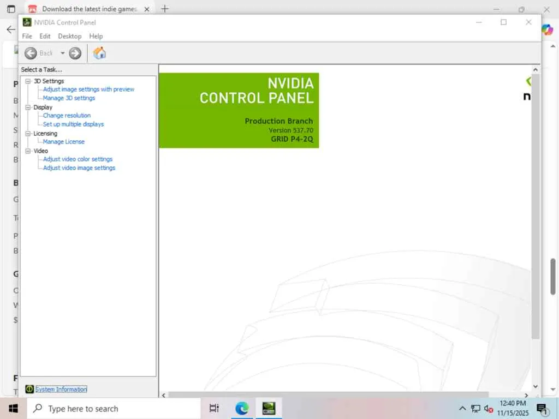Click the taskbar search box

(x=114, y=409)
